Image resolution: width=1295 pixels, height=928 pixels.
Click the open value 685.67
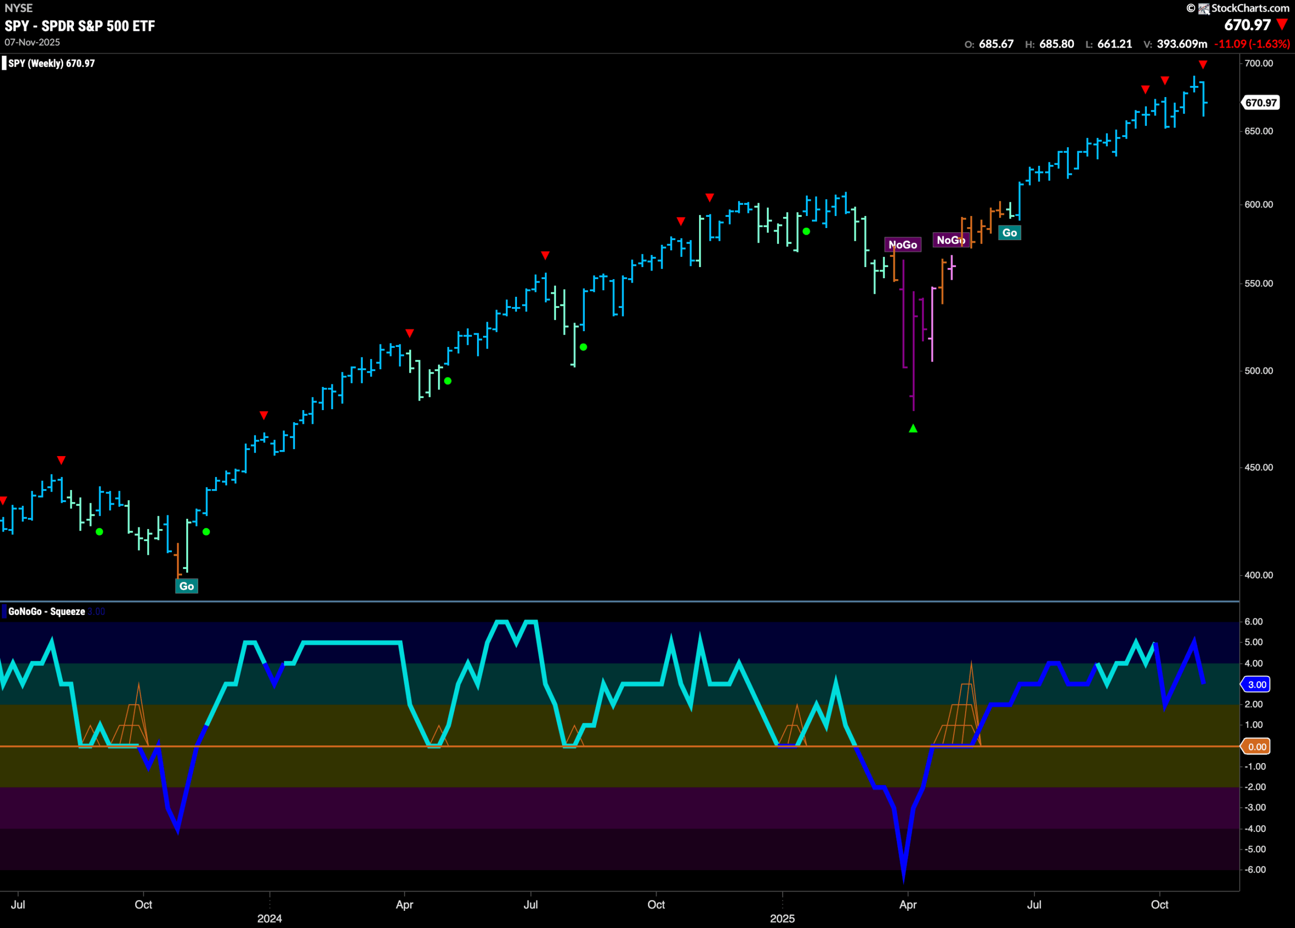point(997,44)
